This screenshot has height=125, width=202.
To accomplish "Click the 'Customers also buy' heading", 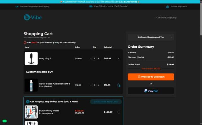I will click(39, 72).
